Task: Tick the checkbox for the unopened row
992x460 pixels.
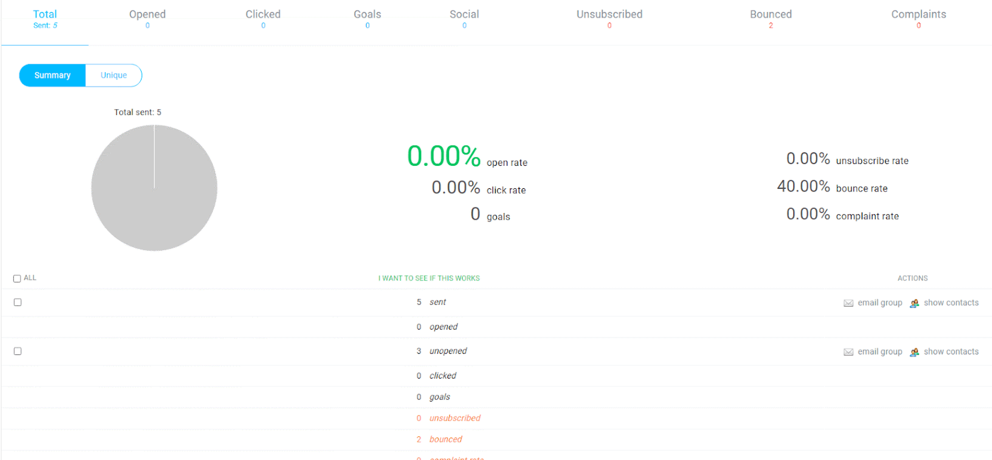Action: coord(18,351)
